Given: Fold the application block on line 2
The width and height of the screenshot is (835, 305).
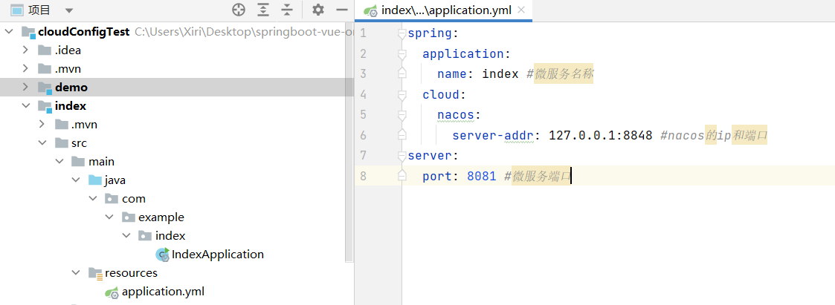Looking at the screenshot, I should coord(402,54).
